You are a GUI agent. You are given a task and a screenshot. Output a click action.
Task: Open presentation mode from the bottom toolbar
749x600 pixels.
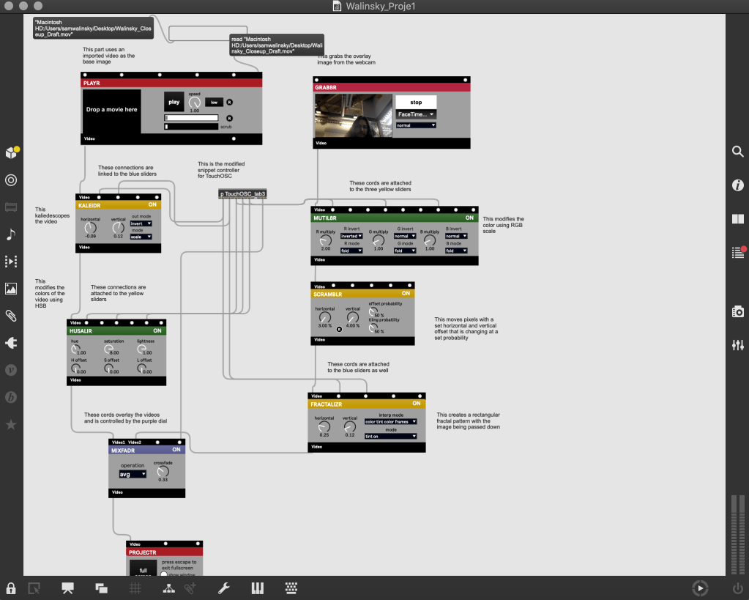[68, 588]
